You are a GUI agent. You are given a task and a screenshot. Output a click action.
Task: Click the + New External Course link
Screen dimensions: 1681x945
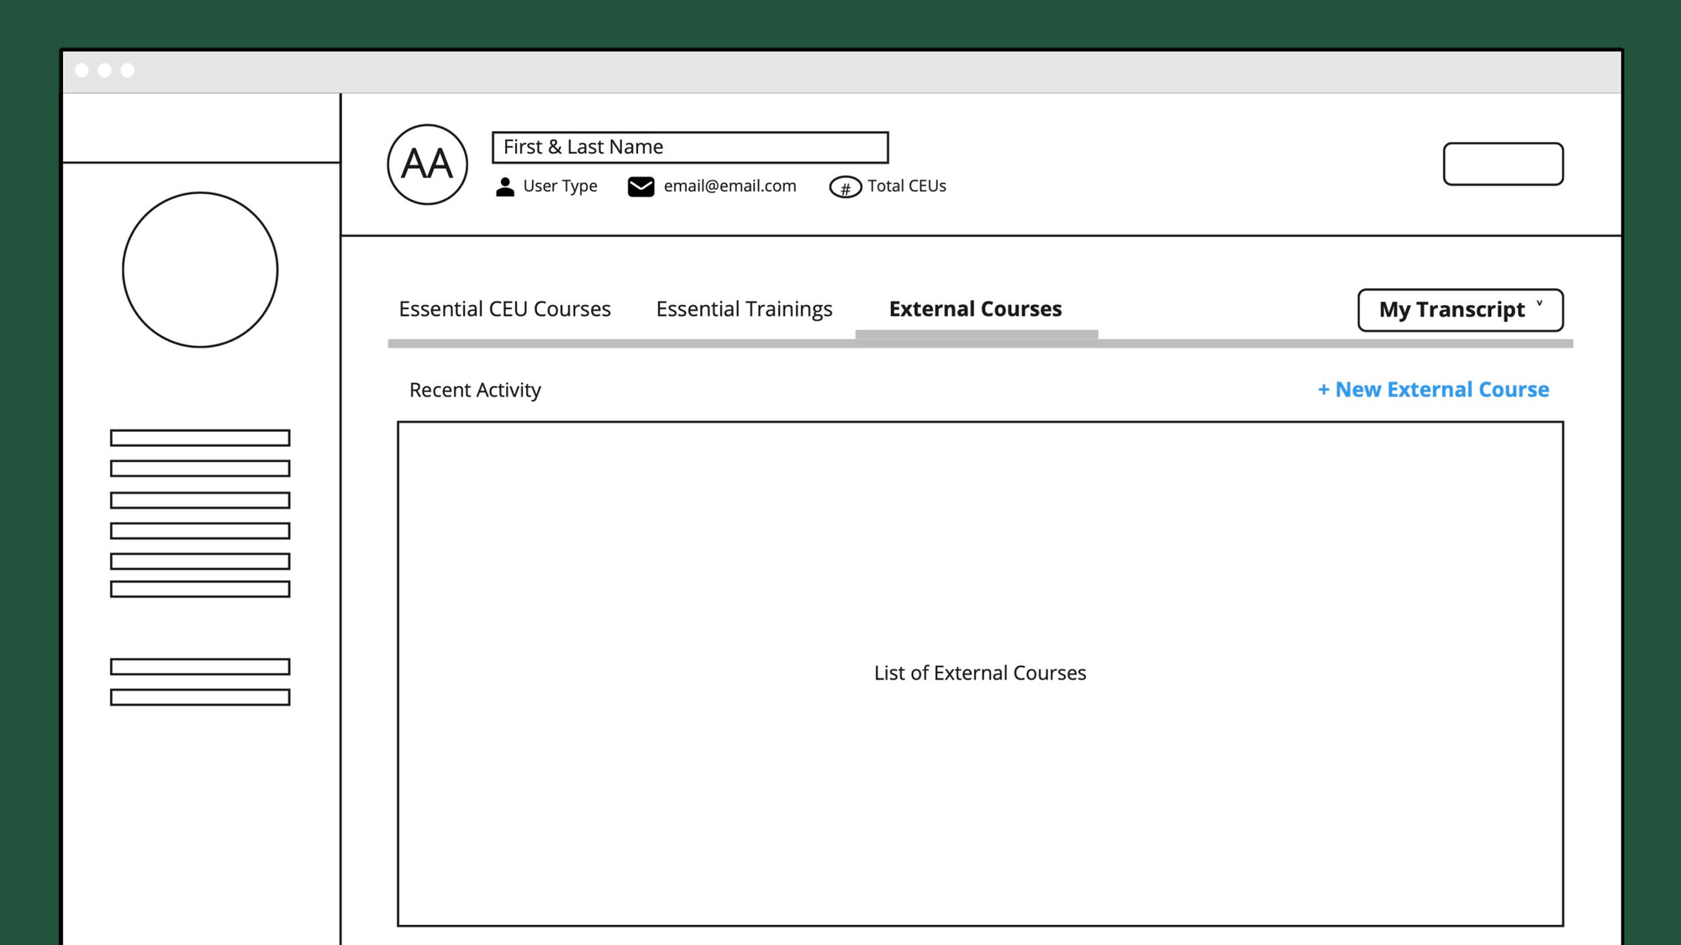pos(1433,390)
